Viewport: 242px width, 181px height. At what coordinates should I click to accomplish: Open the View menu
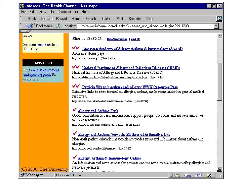(x=42, y=12)
